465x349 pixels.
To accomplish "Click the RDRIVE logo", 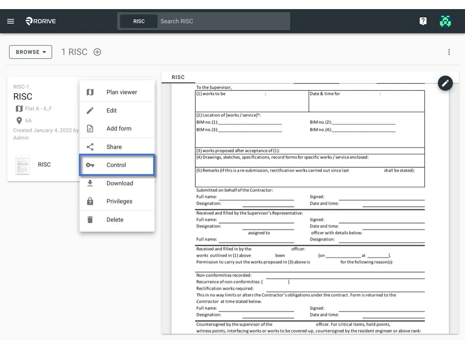I will tap(41, 21).
